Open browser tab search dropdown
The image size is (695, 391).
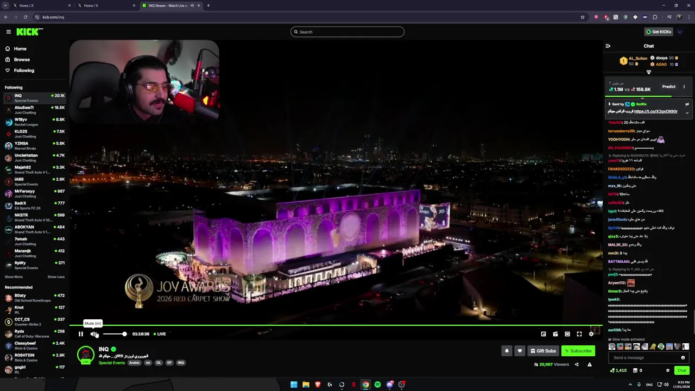point(5,5)
